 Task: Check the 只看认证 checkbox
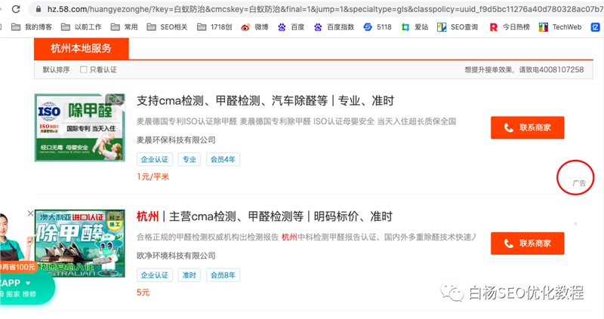(x=83, y=69)
